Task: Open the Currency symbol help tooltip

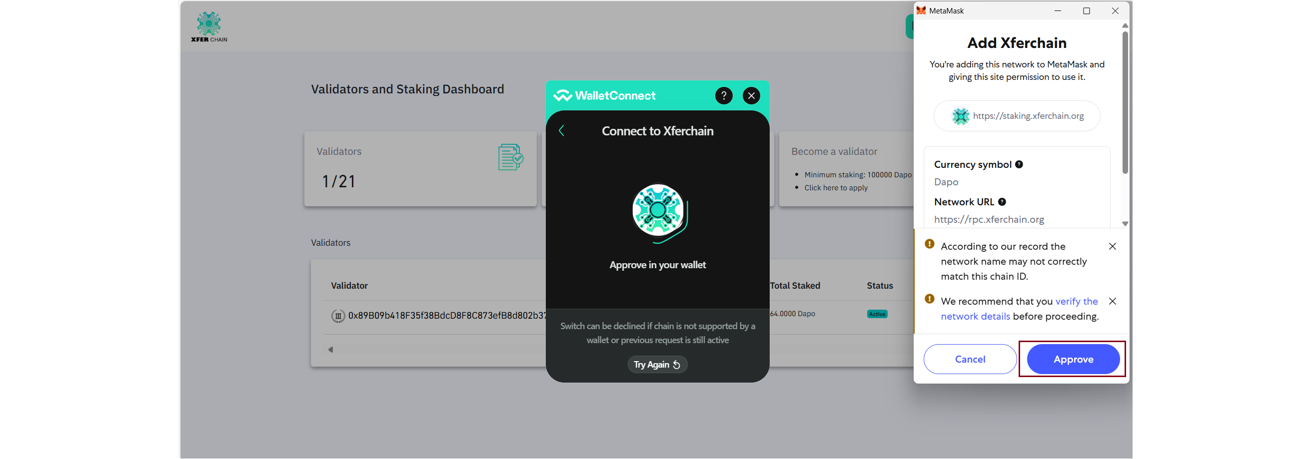Action: tap(1019, 164)
